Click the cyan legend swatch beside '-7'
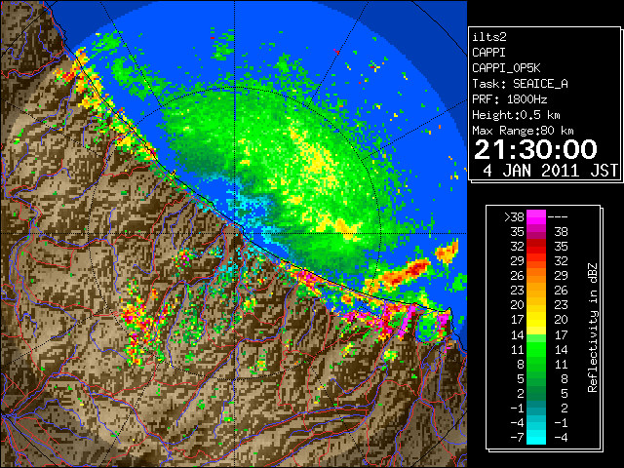Screen dimensions: 624x468 click(x=536, y=437)
